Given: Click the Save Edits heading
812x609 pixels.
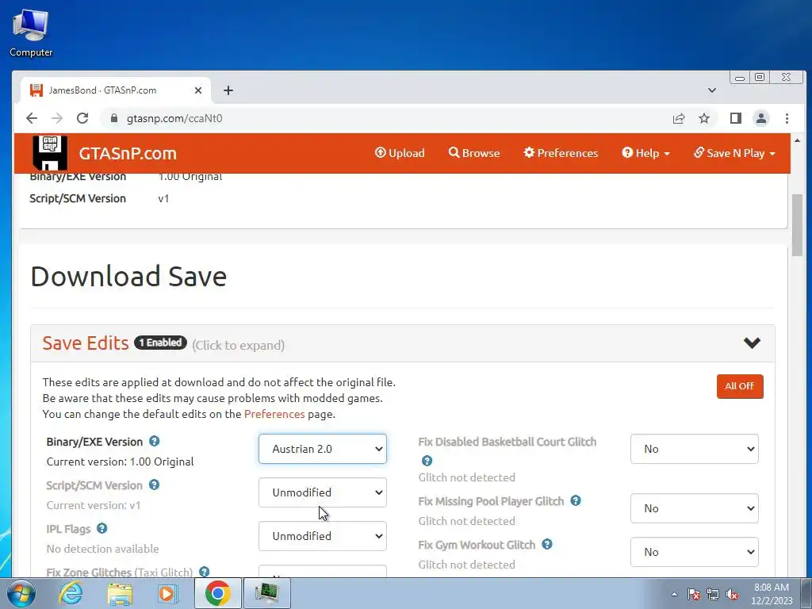Looking at the screenshot, I should 86,343.
